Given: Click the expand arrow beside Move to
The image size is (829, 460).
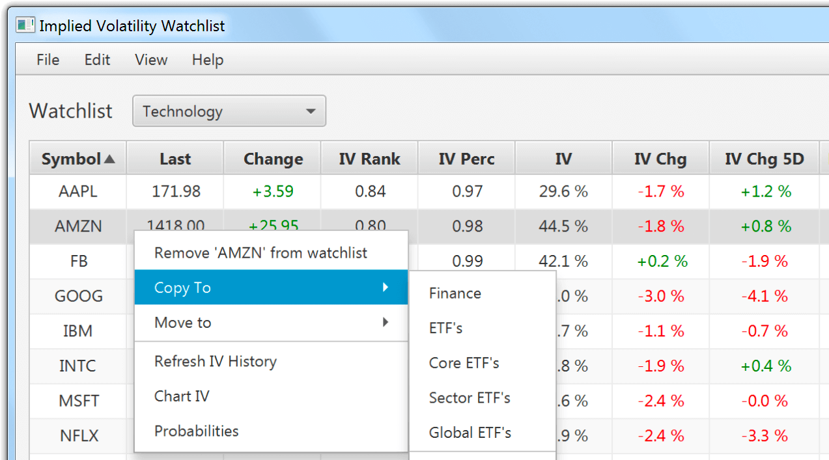Looking at the screenshot, I should (385, 322).
